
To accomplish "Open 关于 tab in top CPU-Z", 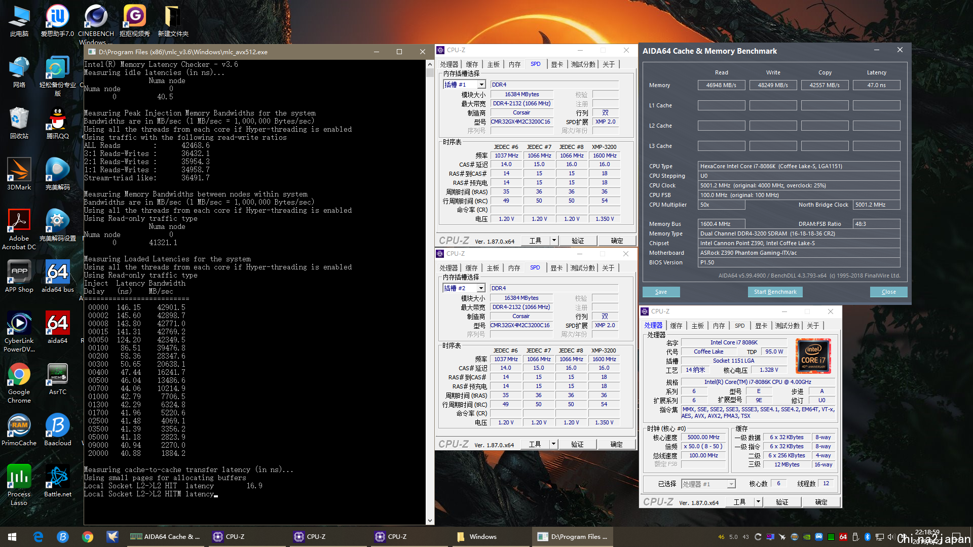I will pos(609,64).
